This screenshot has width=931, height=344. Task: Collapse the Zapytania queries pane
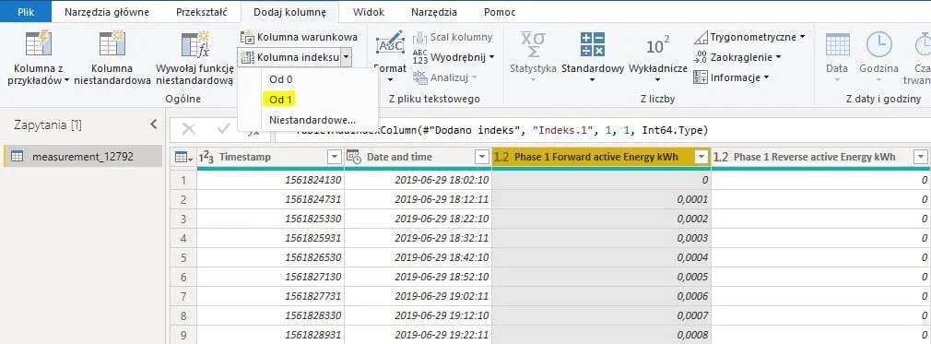pyautogui.click(x=153, y=125)
